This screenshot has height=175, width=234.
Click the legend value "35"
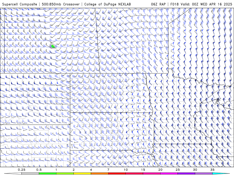click(x=212, y=170)
